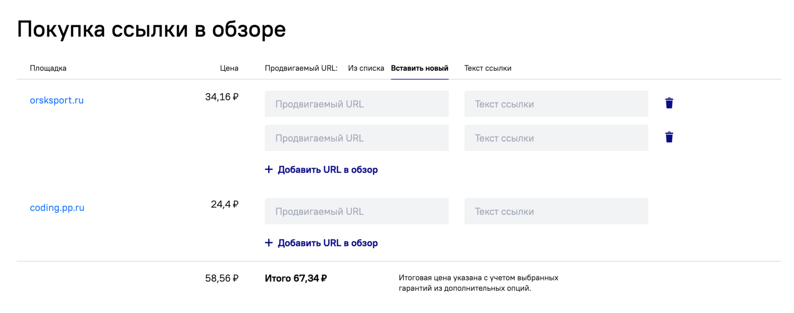Focus first "Текст ссылки" field for orsksport.ru
Screen dimensions: 794x313
(556, 104)
